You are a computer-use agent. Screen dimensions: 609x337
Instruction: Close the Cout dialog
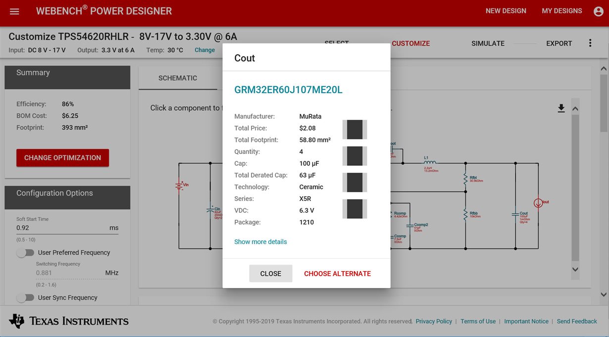coord(270,274)
